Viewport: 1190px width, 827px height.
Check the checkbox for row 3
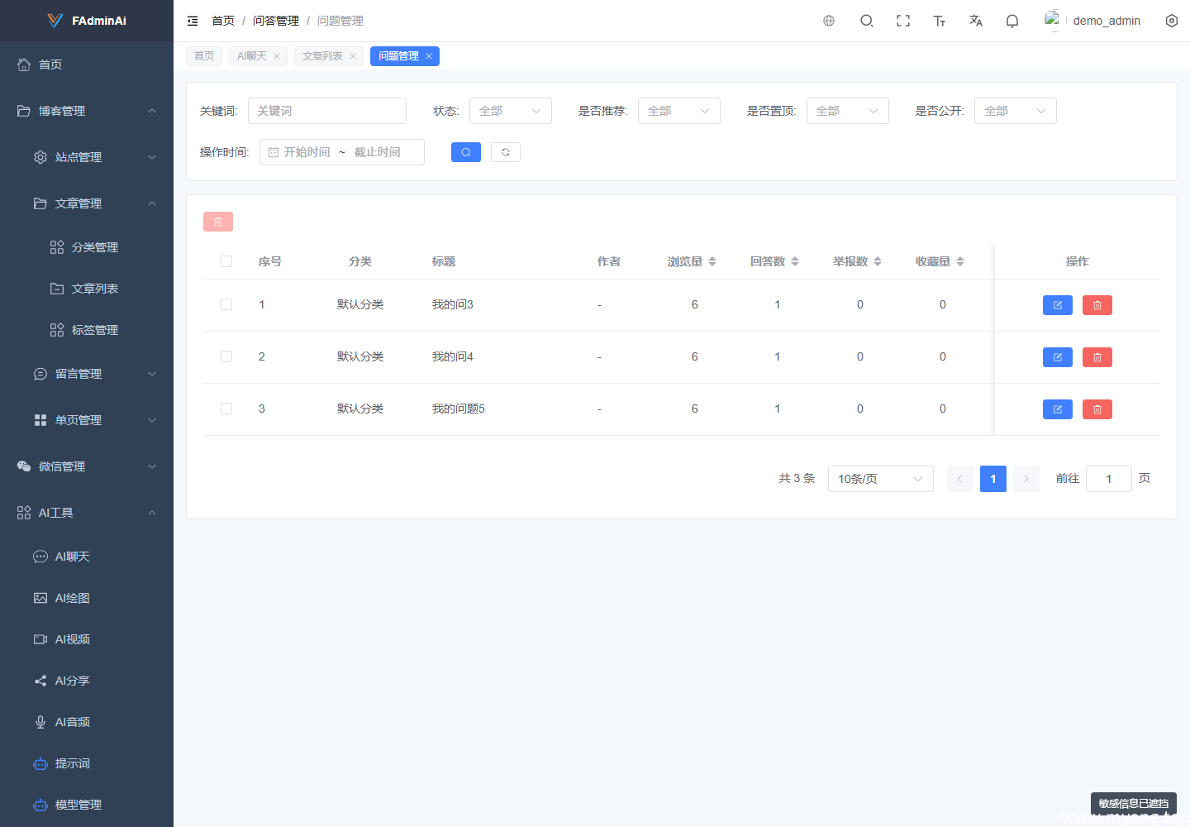(x=226, y=409)
